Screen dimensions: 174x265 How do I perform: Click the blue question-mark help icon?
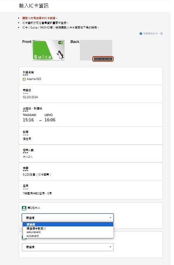pos(141,34)
